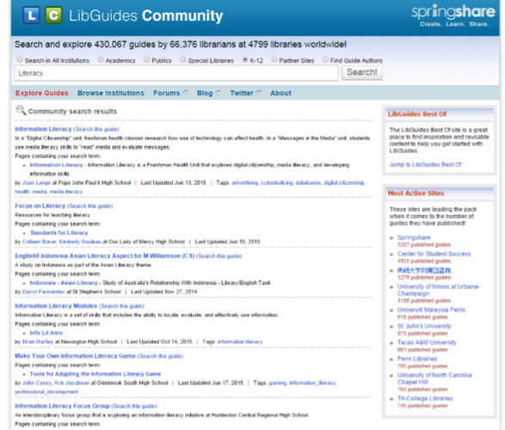Open Springshare in Most Active Sites
Screen dimensions: 505x430
pos(414,237)
